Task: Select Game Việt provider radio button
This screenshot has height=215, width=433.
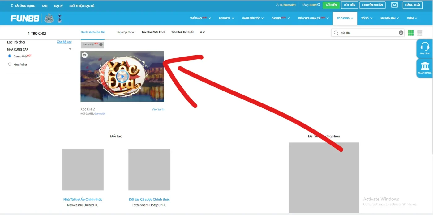Action: coord(10,56)
